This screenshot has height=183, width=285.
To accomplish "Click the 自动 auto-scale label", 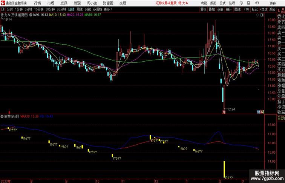I will [x=281, y=118].
